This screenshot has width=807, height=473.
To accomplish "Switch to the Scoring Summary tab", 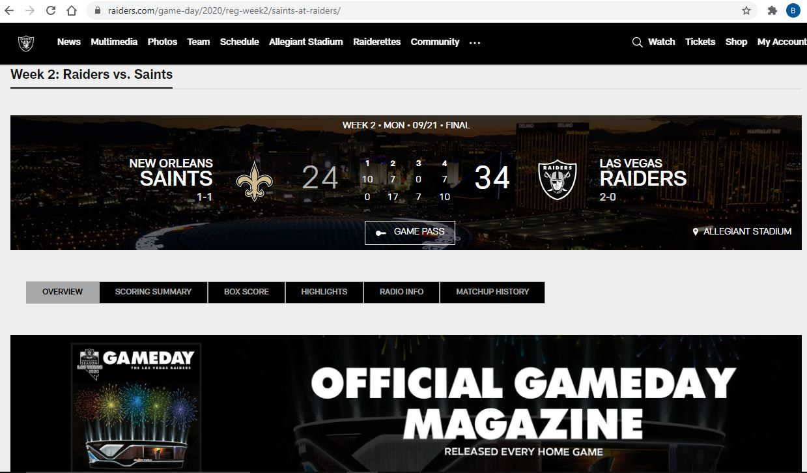I will pos(154,292).
